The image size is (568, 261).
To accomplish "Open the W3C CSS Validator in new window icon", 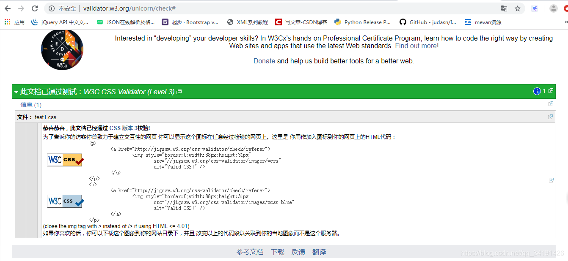I will click(x=179, y=92).
